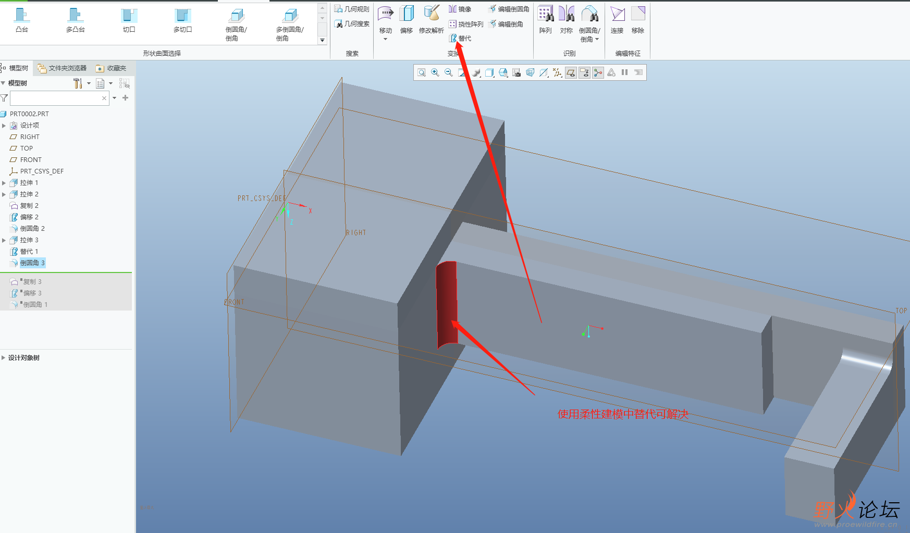Viewport: 910px width, 533px height.
Task: Expand the 设计对象树 section
Action: 4,358
